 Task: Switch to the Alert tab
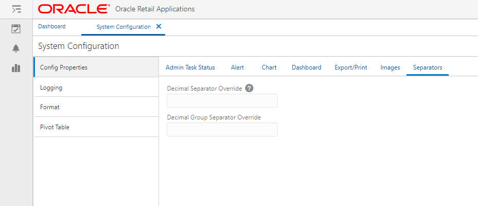point(238,67)
